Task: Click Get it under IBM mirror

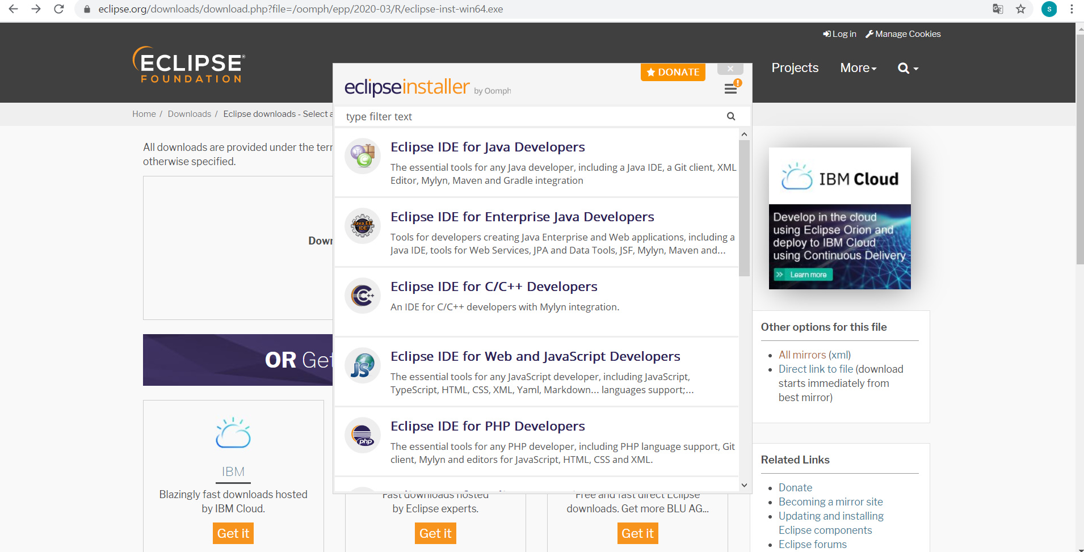Action: [x=233, y=533]
